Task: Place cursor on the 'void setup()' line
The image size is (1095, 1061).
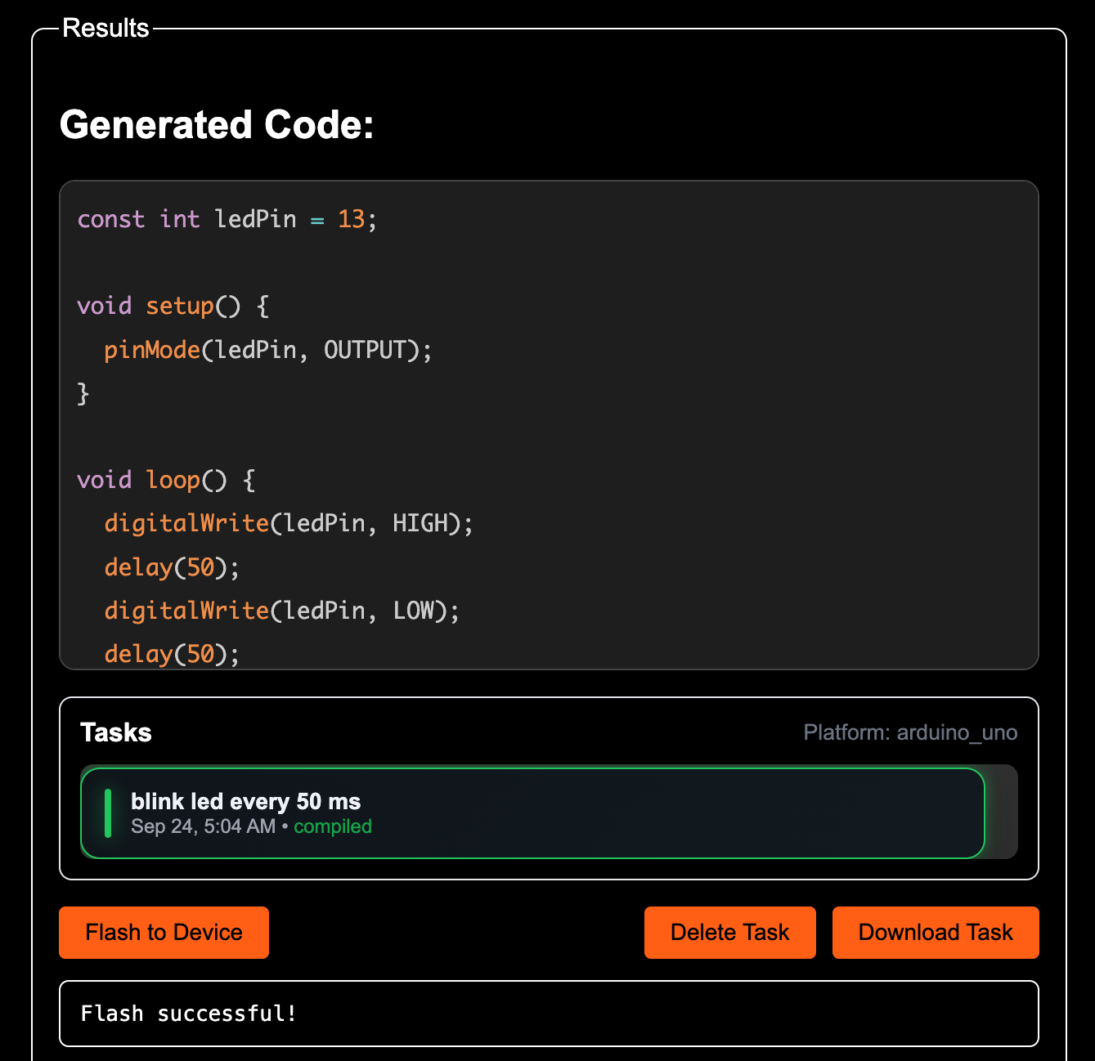Action: click(x=173, y=307)
